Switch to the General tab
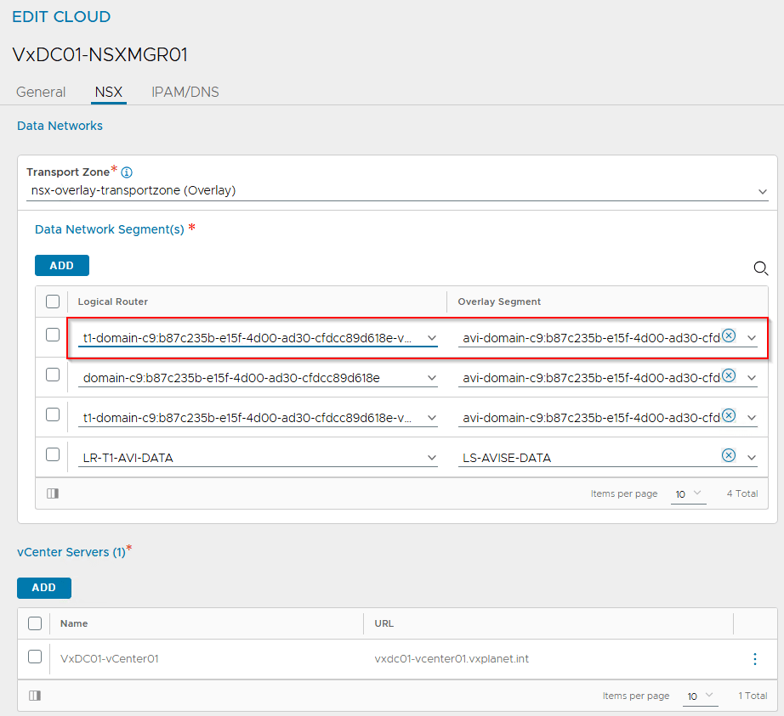 41,92
